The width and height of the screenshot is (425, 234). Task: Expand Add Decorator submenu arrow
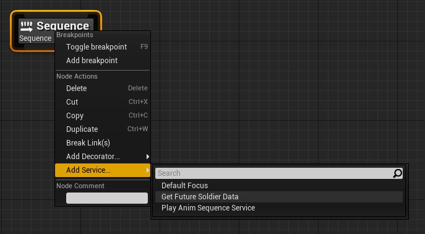point(147,157)
